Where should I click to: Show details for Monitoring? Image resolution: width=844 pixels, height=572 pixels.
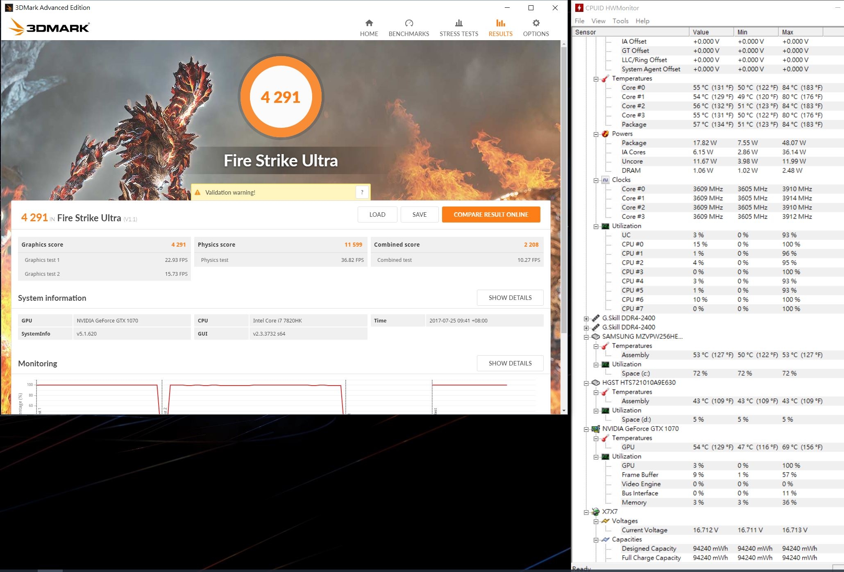510,363
